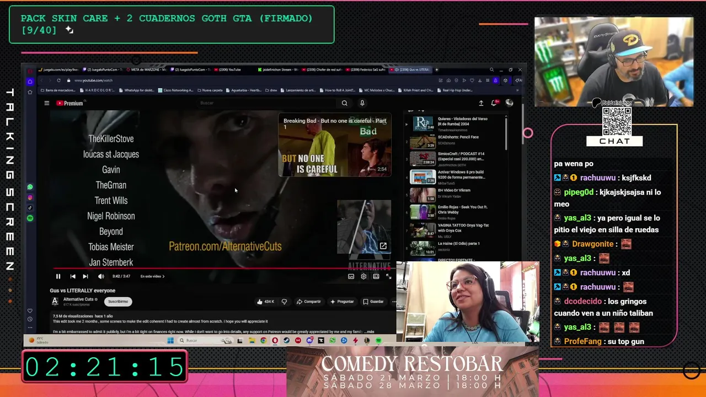Open the Alternative Cuts channel avatar
The image size is (706, 397).
pyautogui.click(x=55, y=301)
